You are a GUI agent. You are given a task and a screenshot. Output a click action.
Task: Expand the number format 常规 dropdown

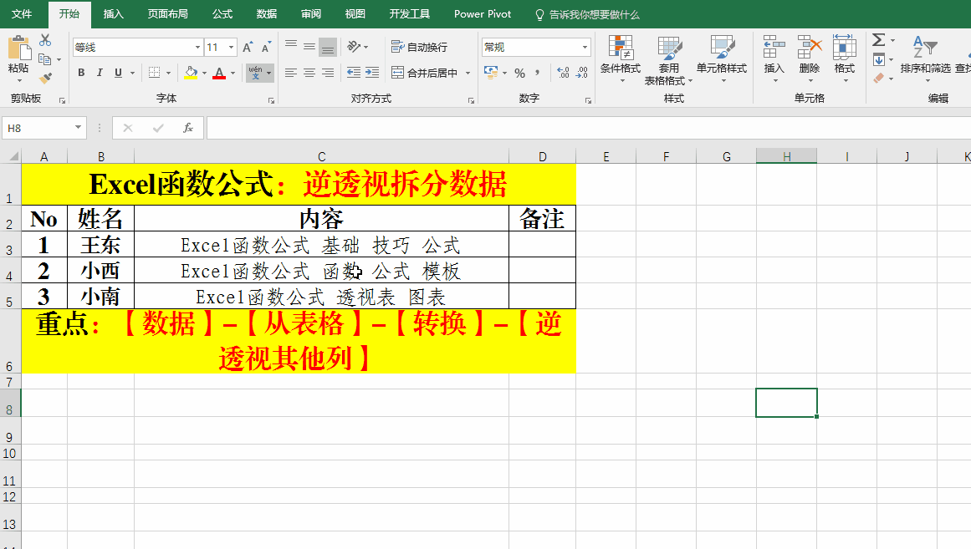click(584, 48)
